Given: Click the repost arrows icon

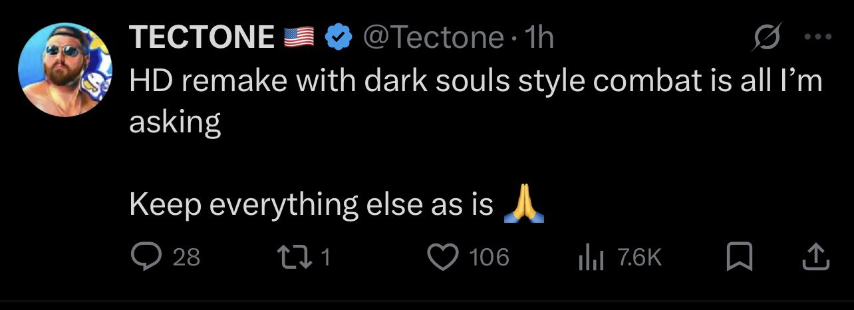Looking at the screenshot, I should tap(292, 256).
